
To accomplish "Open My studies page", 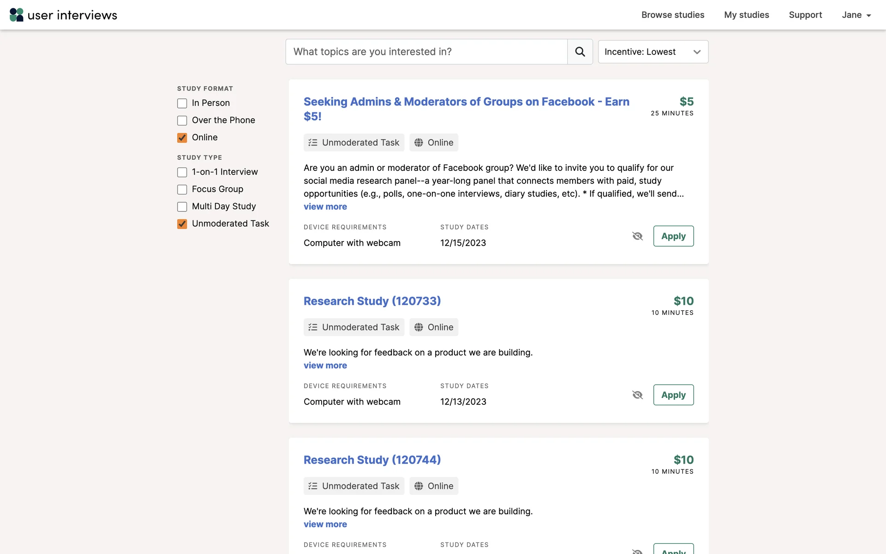I will (747, 15).
